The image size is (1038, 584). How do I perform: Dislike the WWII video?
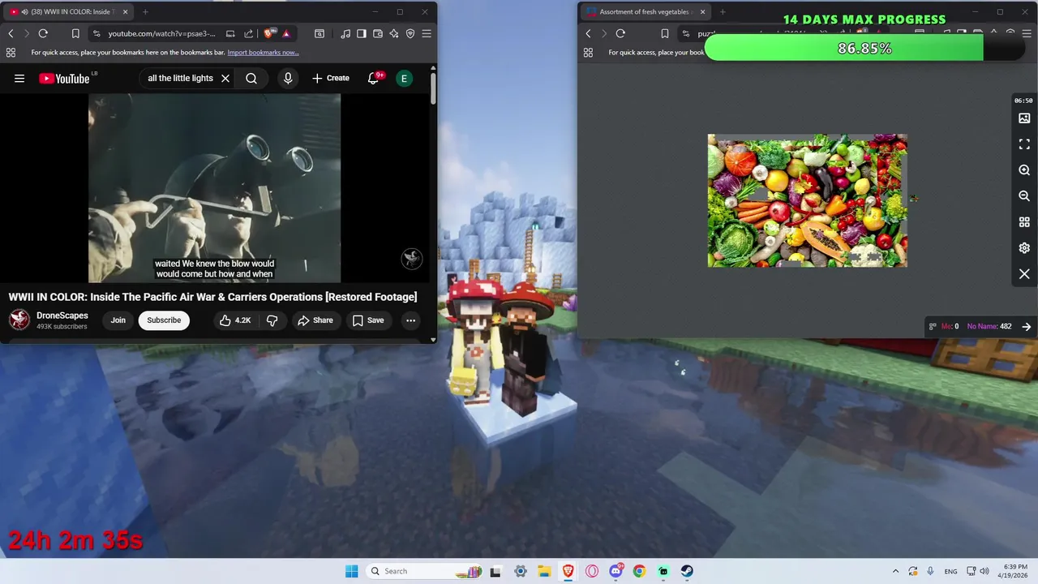pyautogui.click(x=272, y=320)
